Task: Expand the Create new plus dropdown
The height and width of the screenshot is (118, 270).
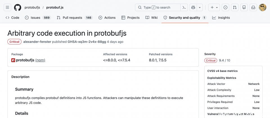Action: coord(214,7)
